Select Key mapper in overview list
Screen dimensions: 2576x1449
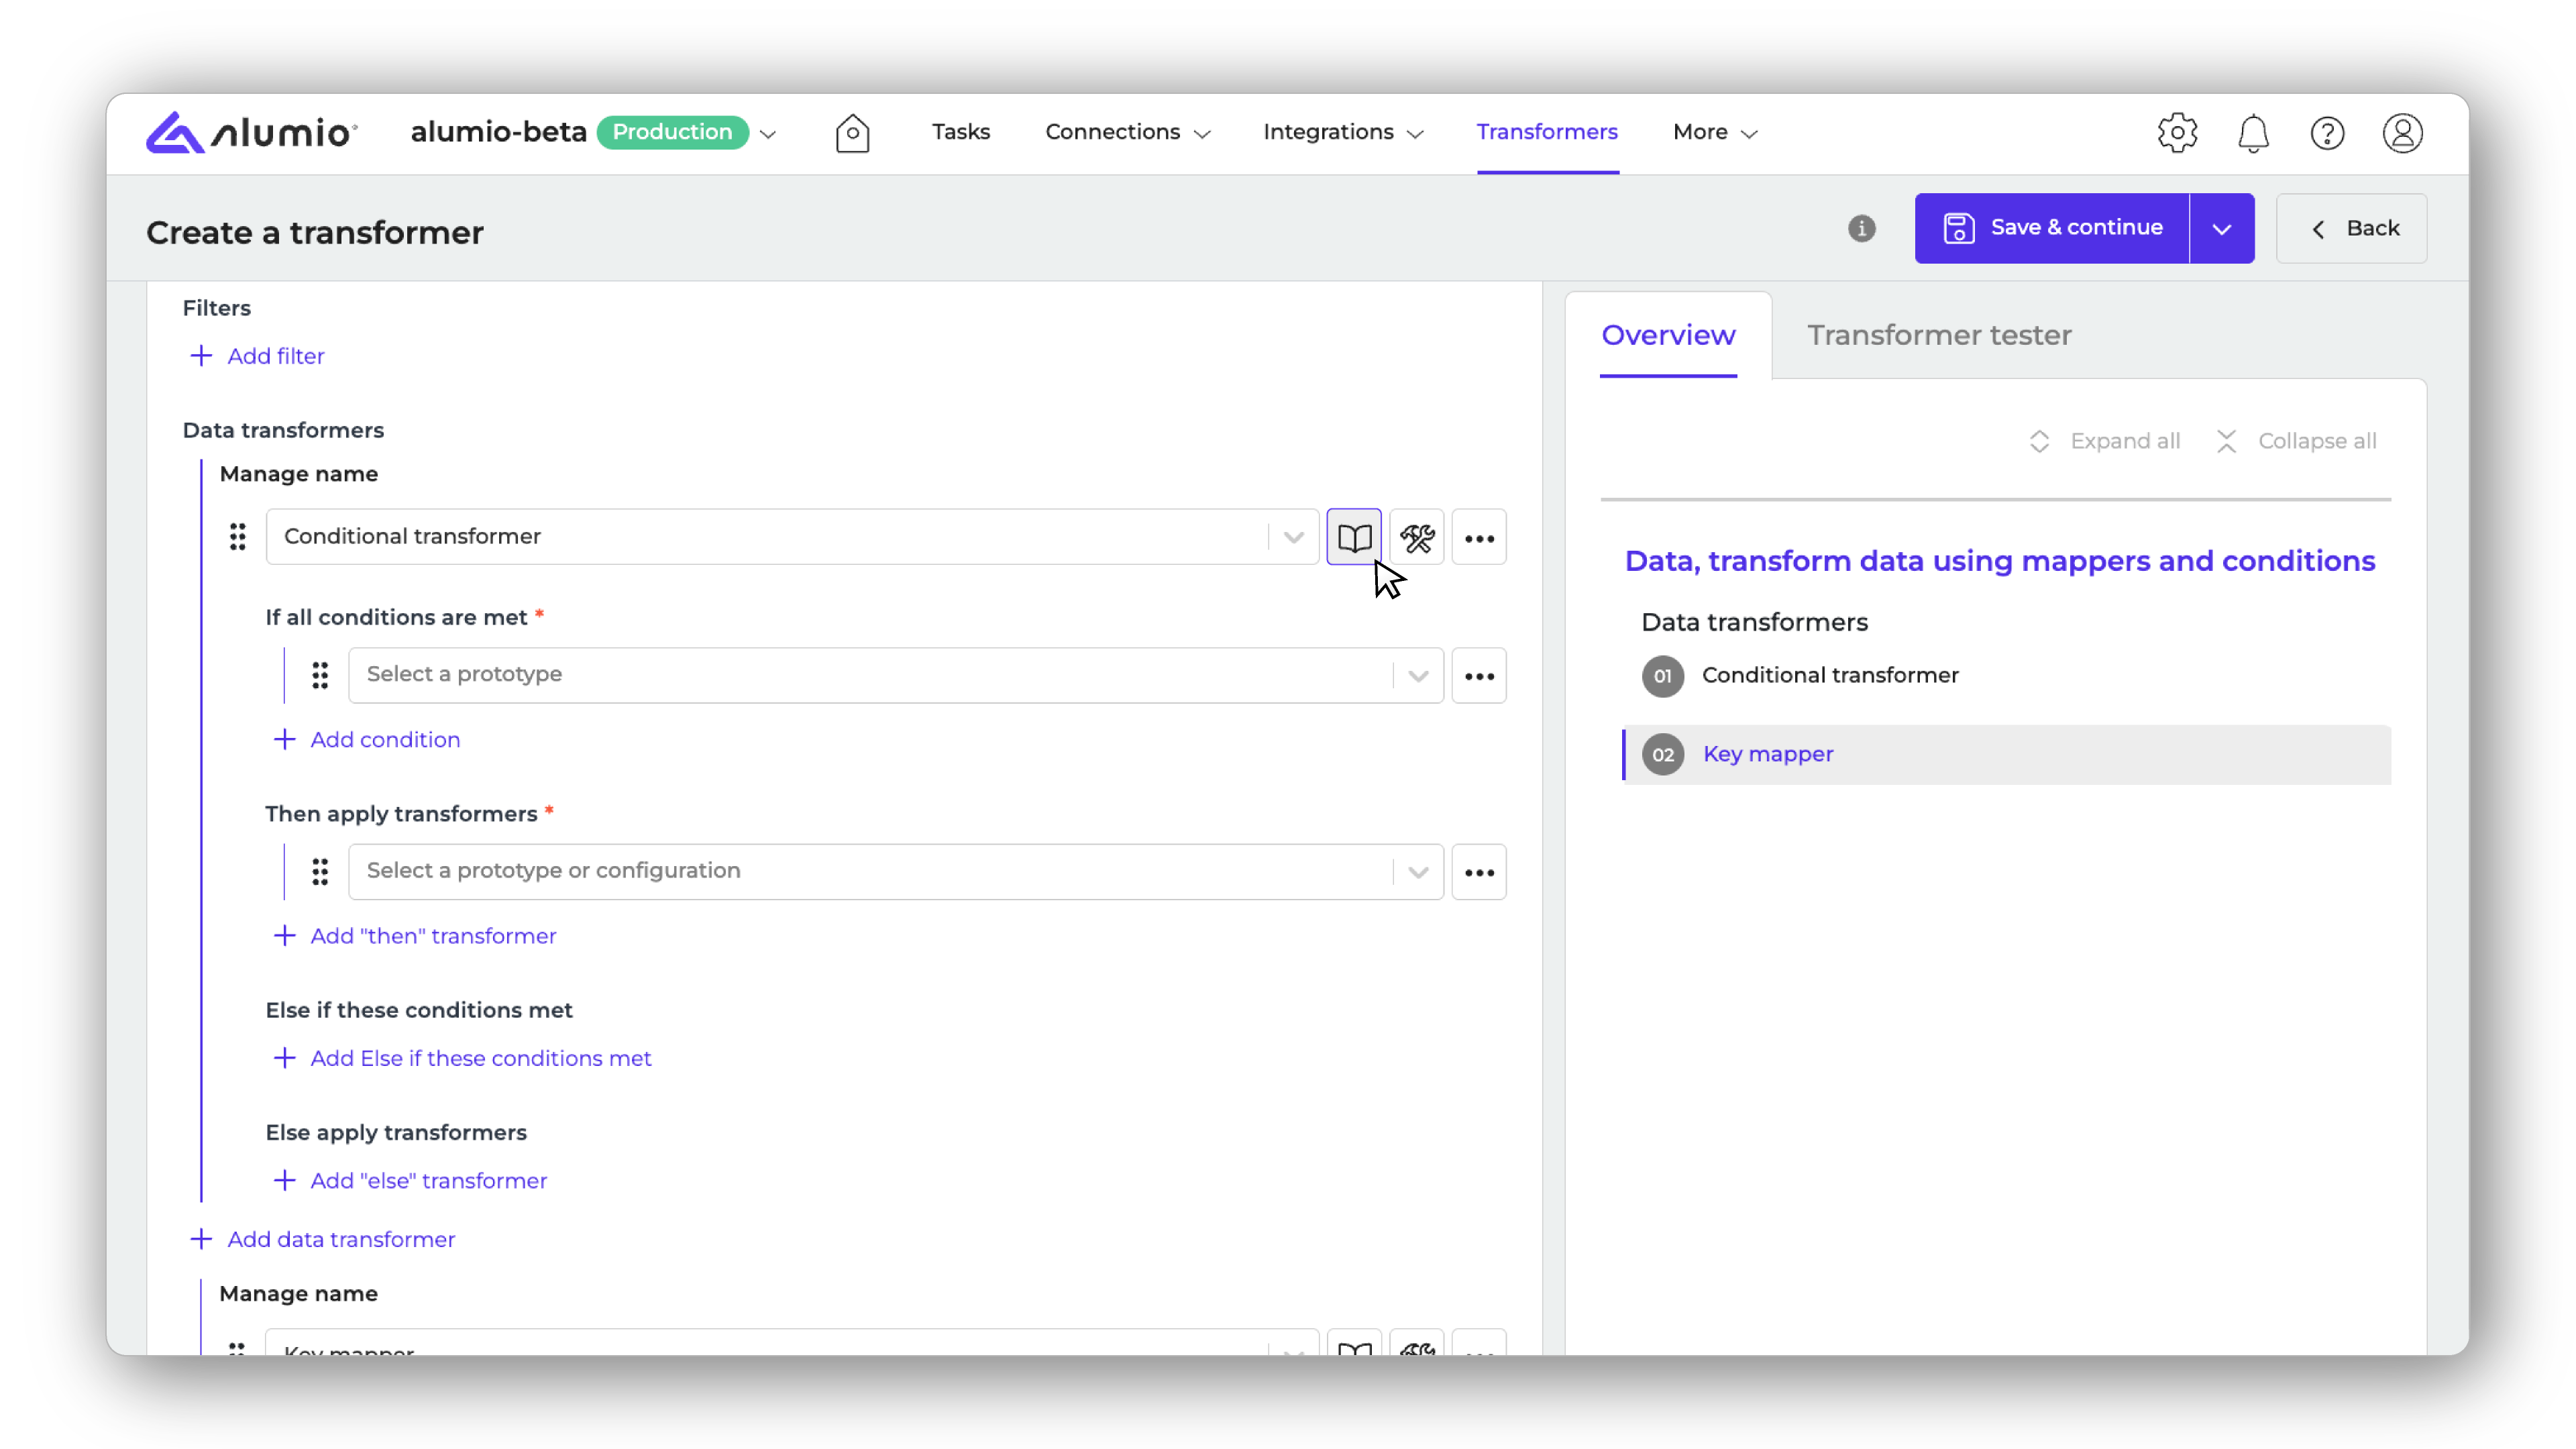point(1767,755)
